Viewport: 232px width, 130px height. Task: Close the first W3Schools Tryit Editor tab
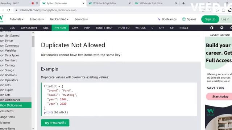point(130,3)
